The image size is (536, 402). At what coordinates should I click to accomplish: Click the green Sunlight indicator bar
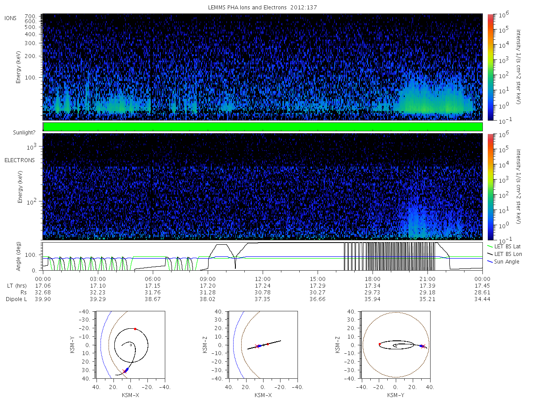coord(263,127)
